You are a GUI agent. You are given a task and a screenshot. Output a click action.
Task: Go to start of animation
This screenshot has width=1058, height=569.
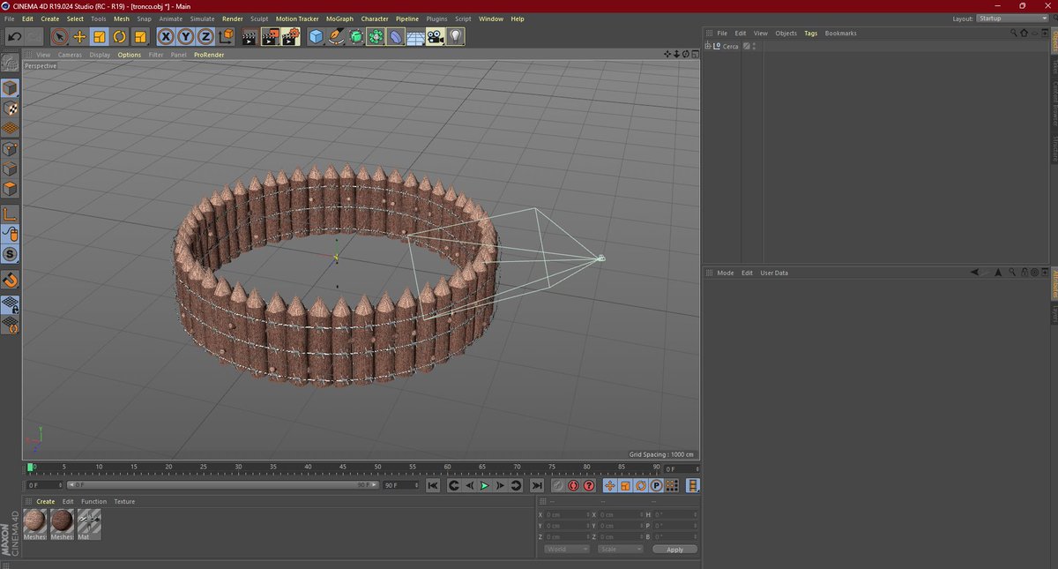[x=433, y=486]
